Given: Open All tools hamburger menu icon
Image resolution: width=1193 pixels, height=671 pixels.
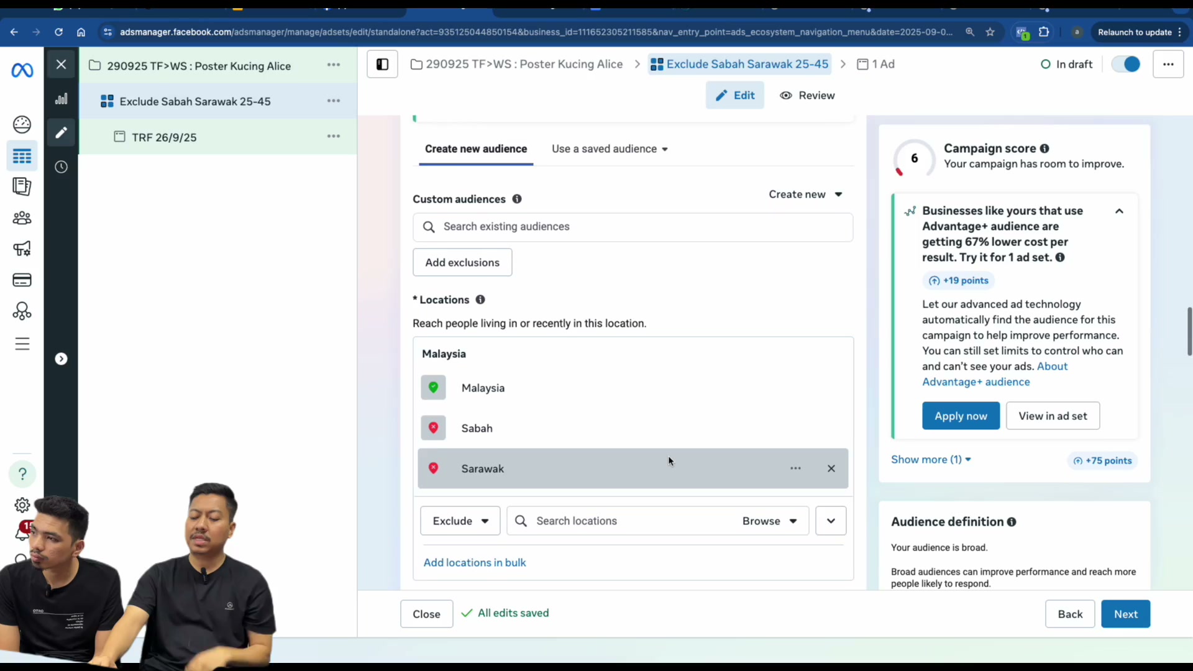Looking at the screenshot, I should coord(22,344).
